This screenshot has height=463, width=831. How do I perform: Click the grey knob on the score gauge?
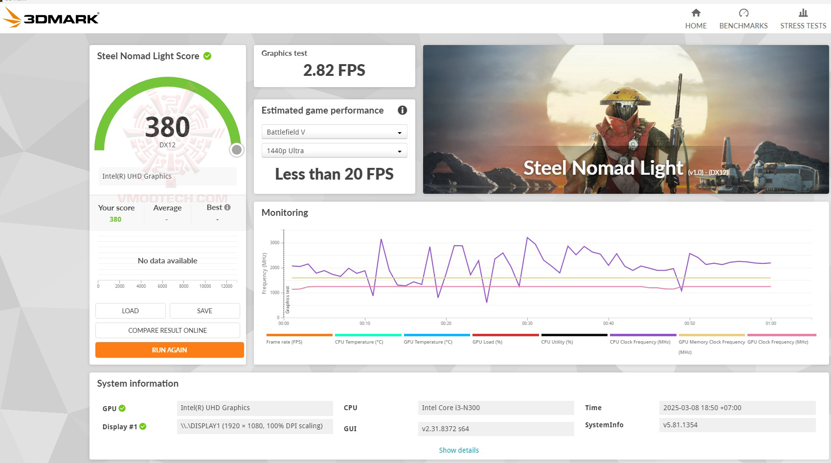(x=237, y=150)
